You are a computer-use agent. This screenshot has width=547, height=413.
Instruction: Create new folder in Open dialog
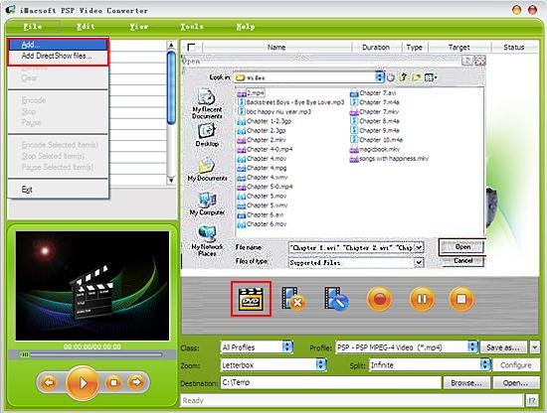point(416,77)
